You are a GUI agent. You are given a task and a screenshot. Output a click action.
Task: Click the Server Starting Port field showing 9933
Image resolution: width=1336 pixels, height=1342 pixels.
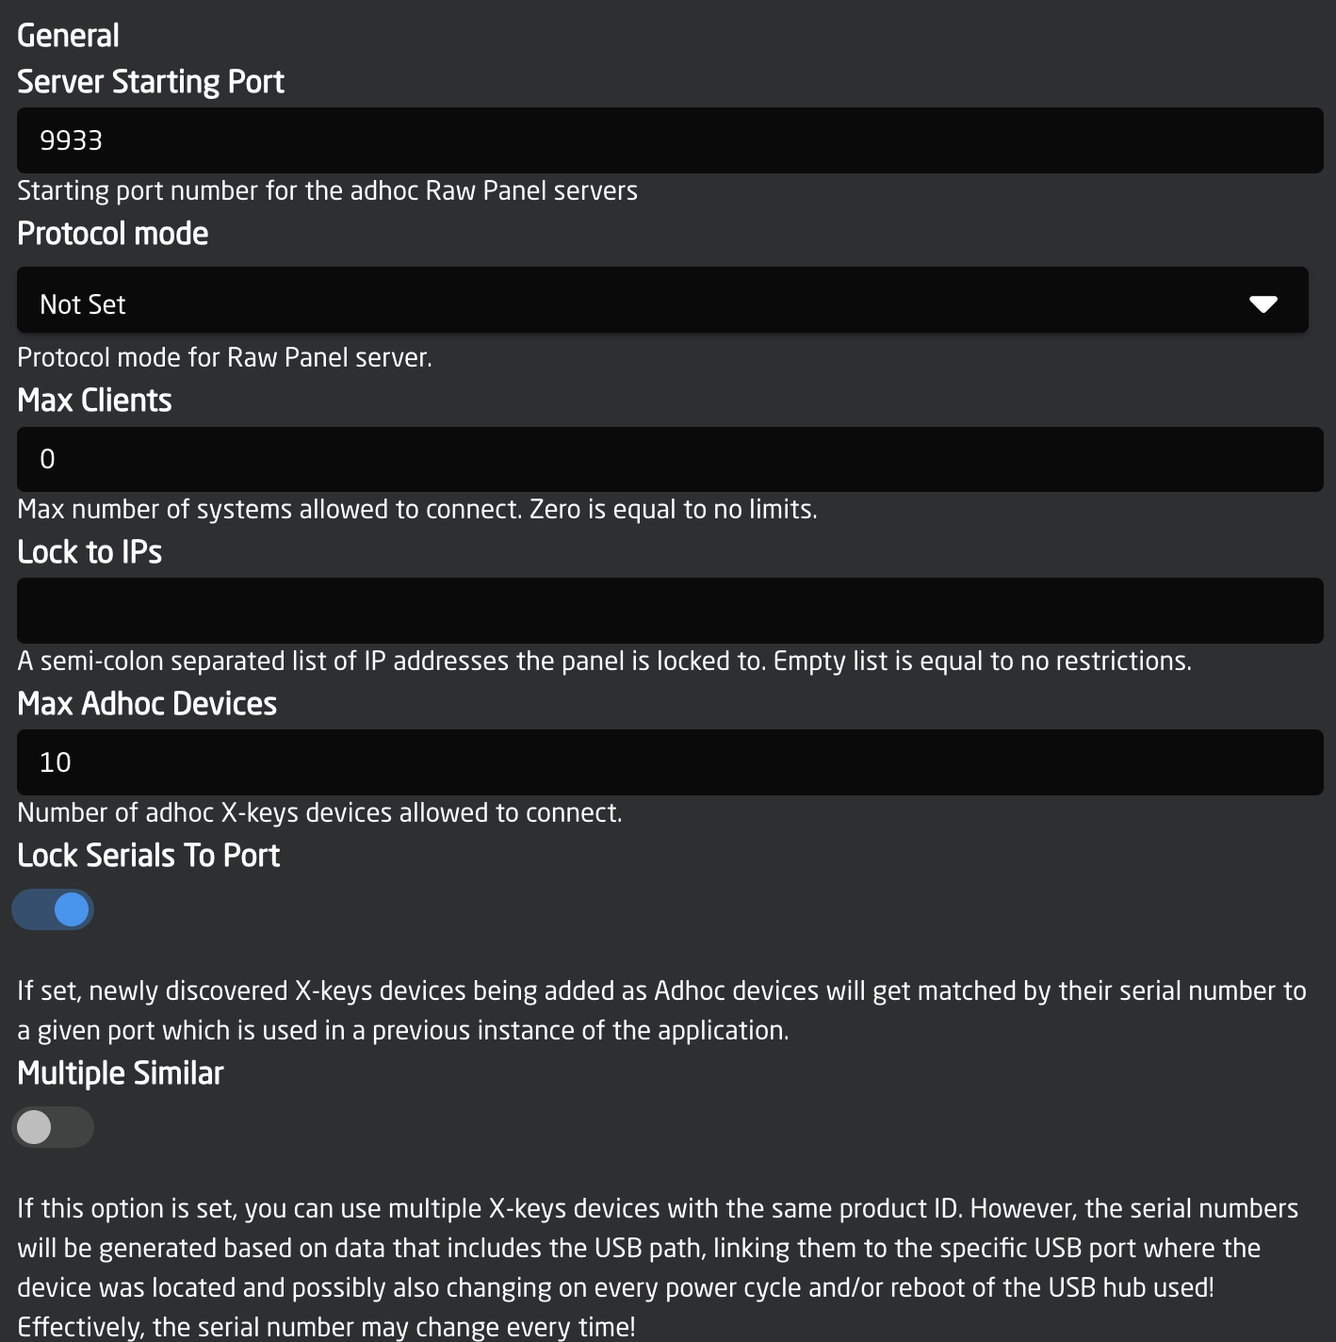[670, 140]
